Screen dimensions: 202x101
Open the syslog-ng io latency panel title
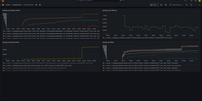[x=110, y=10]
